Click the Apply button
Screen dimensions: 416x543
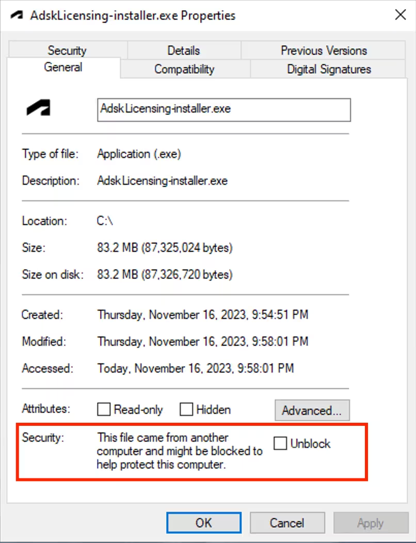pyautogui.click(x=370, y=523)
